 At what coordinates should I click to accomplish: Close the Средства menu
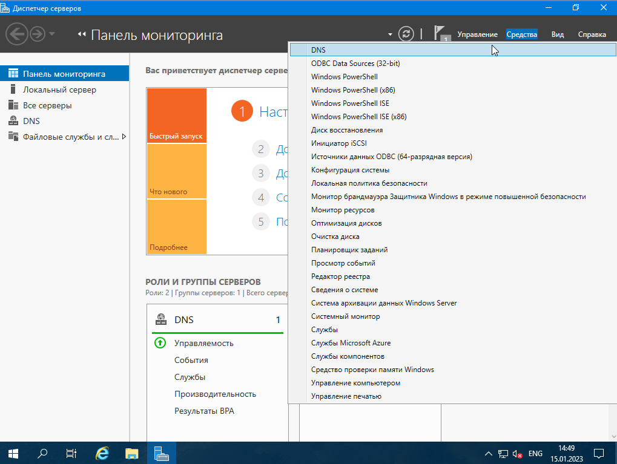pos(522,34)
